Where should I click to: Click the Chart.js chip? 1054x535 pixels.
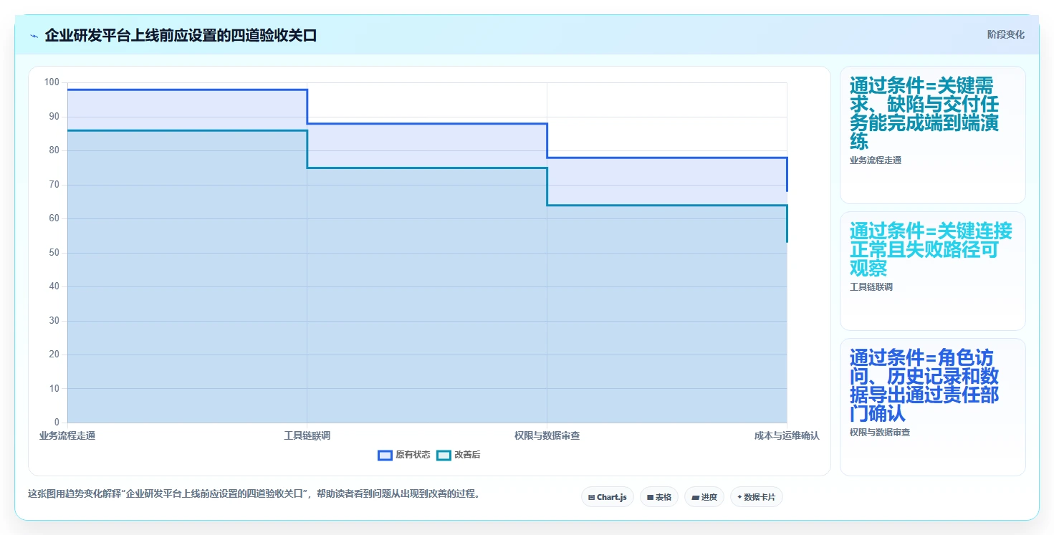[x=607, y=497]
